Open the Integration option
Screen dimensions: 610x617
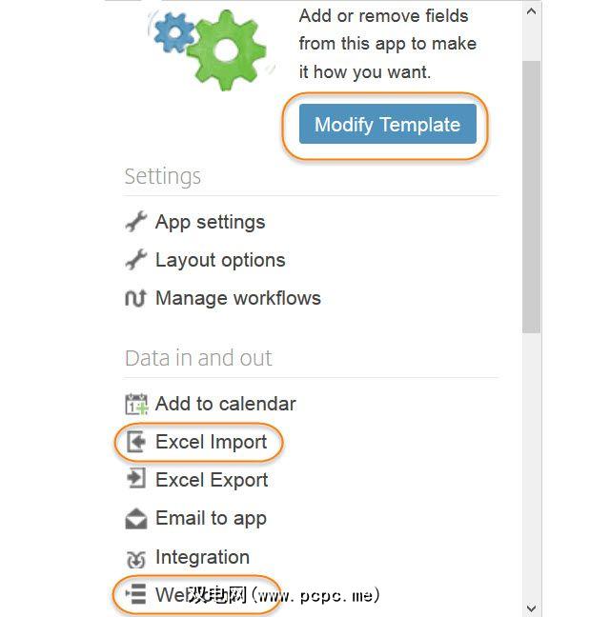coord(202,557)
